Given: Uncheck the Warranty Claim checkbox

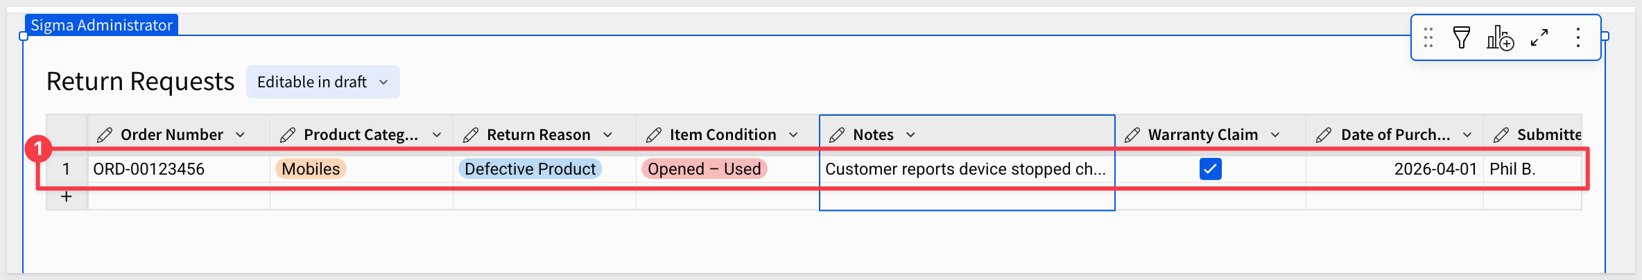Looking at the screenshot, I should pos(1210,169).
